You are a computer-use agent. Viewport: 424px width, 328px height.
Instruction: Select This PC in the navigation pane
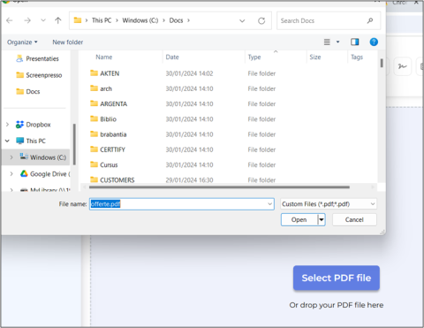click(x=35, y=141)
